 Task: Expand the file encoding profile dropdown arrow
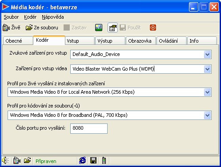pyautogui.click(x=207, y=115)
